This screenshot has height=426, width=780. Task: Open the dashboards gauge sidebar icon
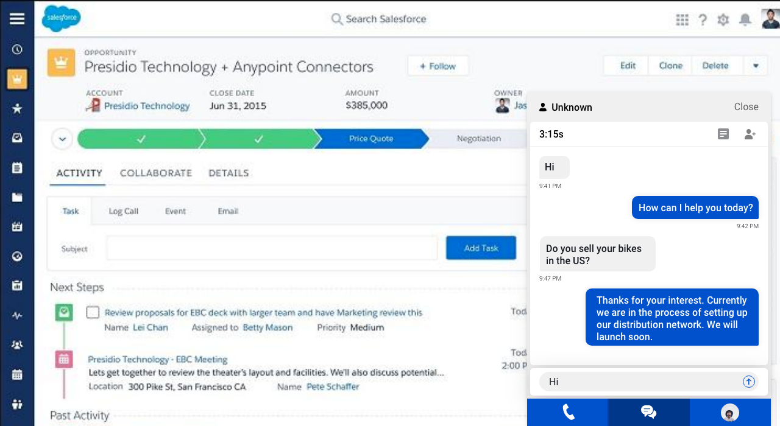[x=17, y=256]
